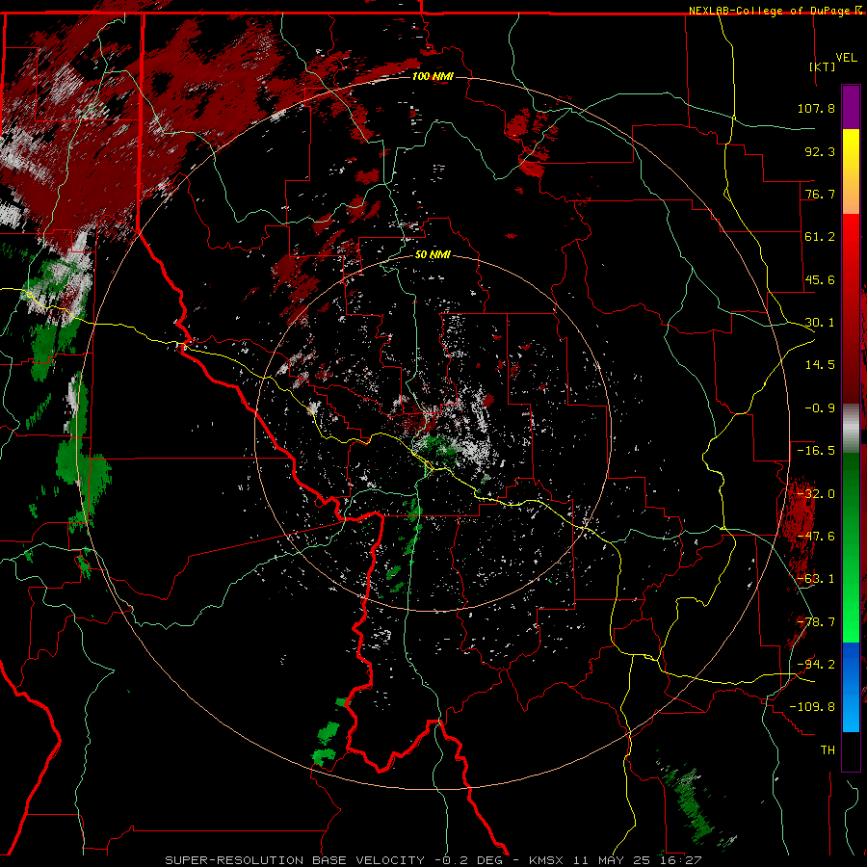Click the 100 NMI range ring label
The image size is (867, 867).
pos(433,76)
